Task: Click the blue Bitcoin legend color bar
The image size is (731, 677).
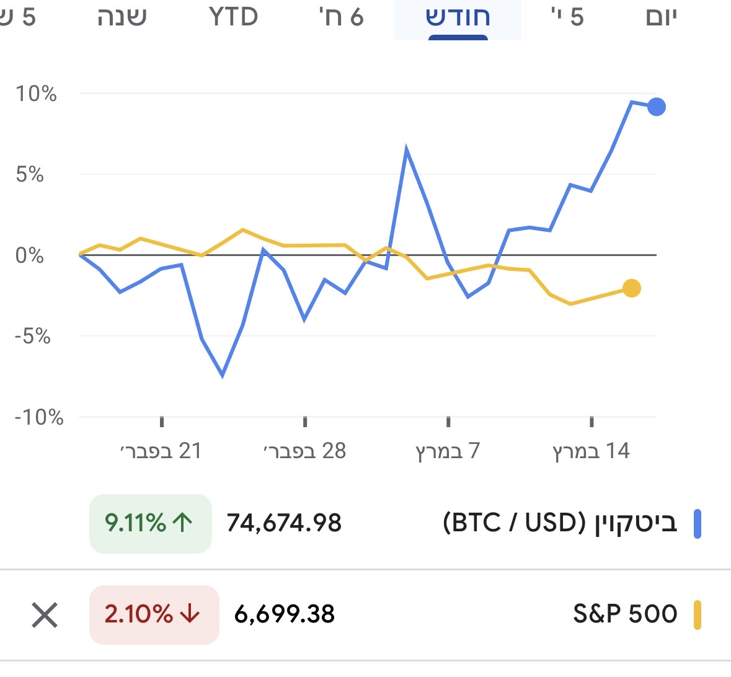Action: (x=698, y=524)
